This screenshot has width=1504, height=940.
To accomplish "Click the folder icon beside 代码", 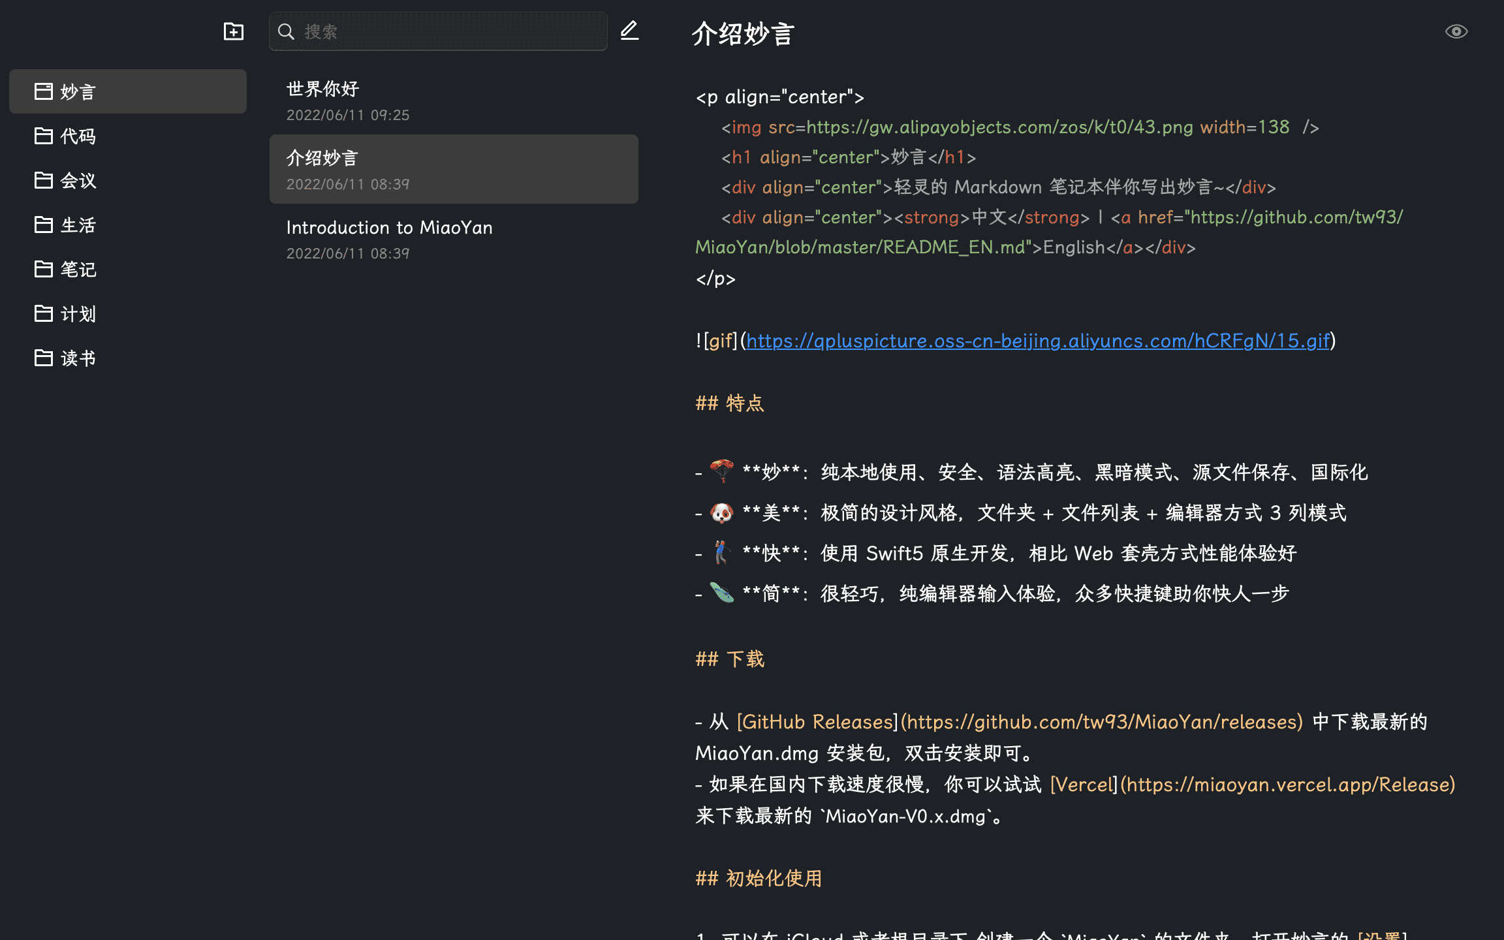I will pyautogui.click(x=43, y=136).
